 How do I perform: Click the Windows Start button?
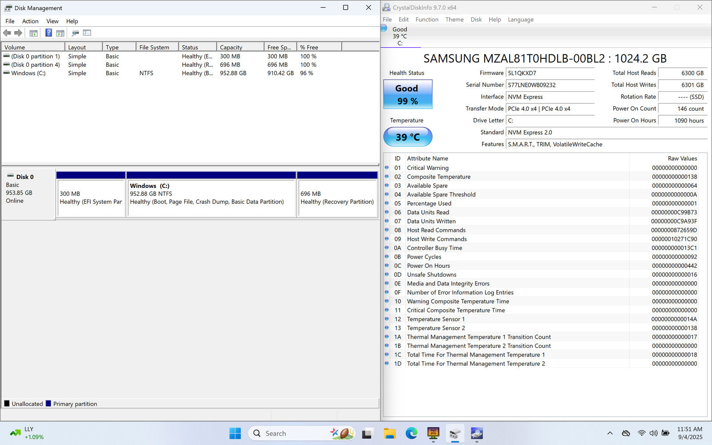pos(235,433)
